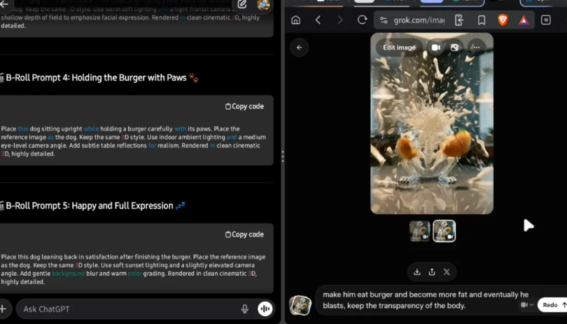Click the Ask ChatGPT input field
Image resolution: width=567 pixels, height=324 pixels.
pos(126,309)
